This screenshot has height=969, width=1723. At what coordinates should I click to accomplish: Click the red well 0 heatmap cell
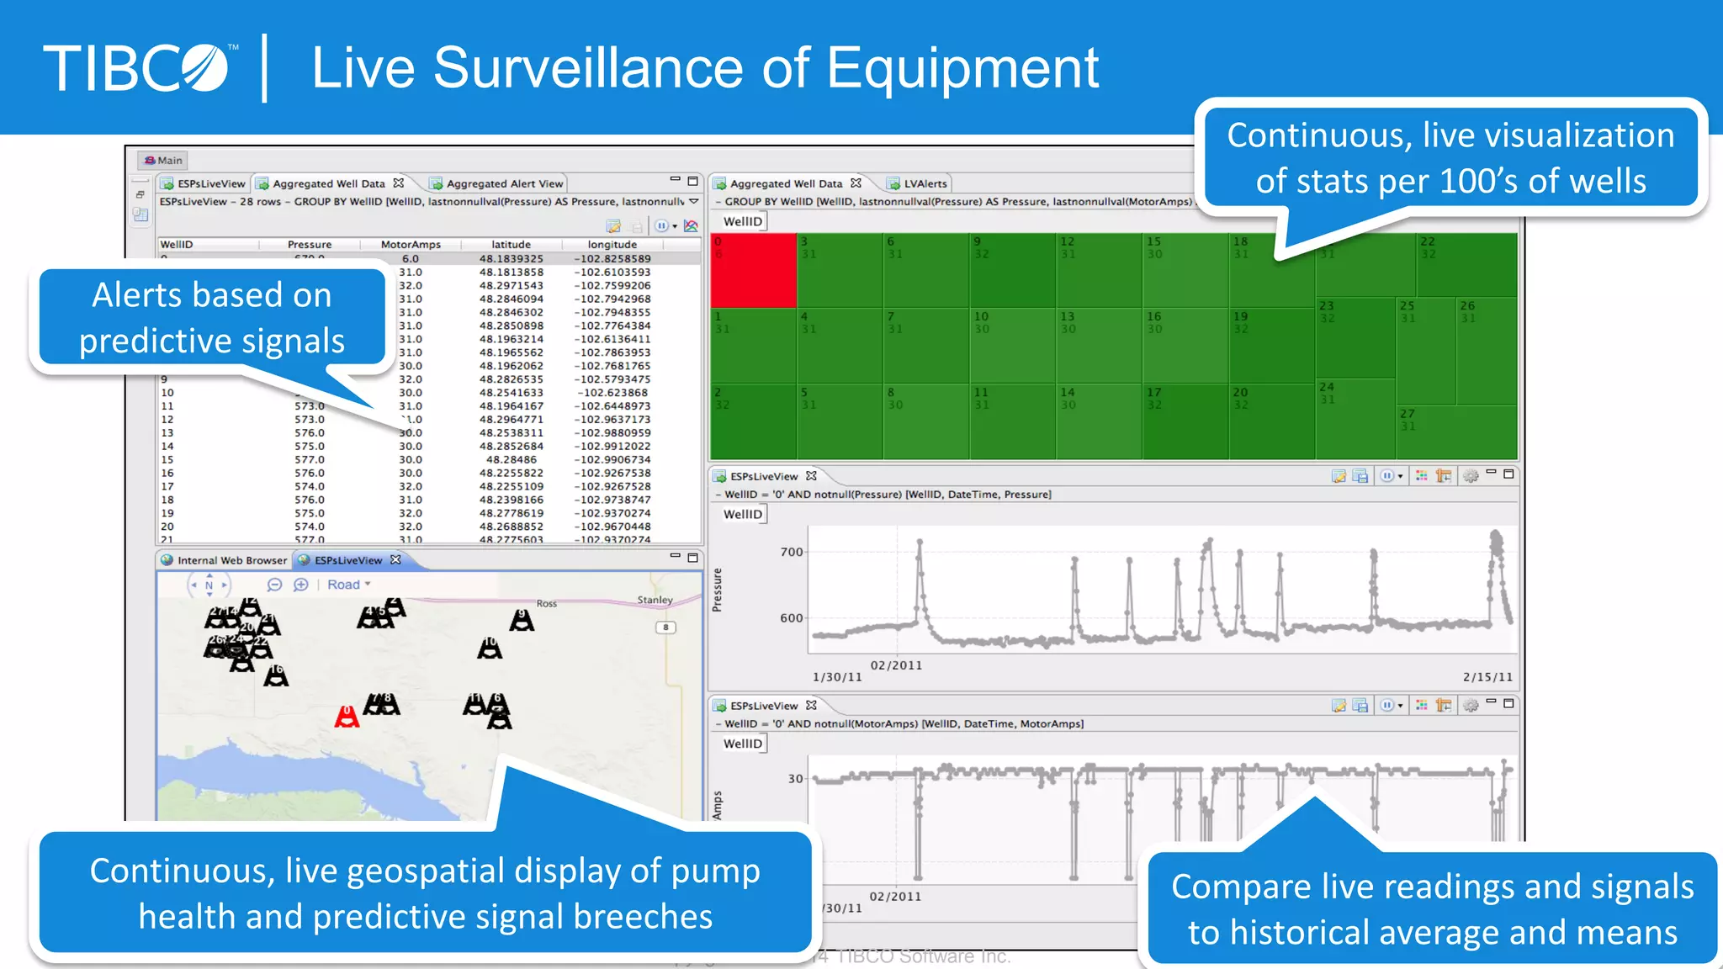(x=753, y=270)
